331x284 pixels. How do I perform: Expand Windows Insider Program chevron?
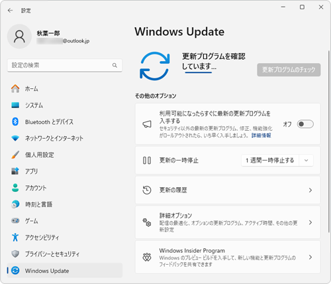click(x=310, y=257)
